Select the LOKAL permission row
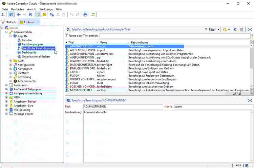254x168 pixels. 125,83
